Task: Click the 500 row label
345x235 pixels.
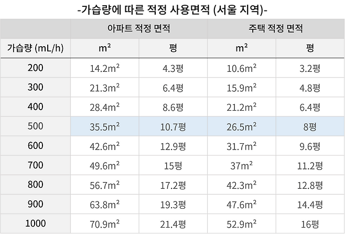Action: (x=35, y=126)
